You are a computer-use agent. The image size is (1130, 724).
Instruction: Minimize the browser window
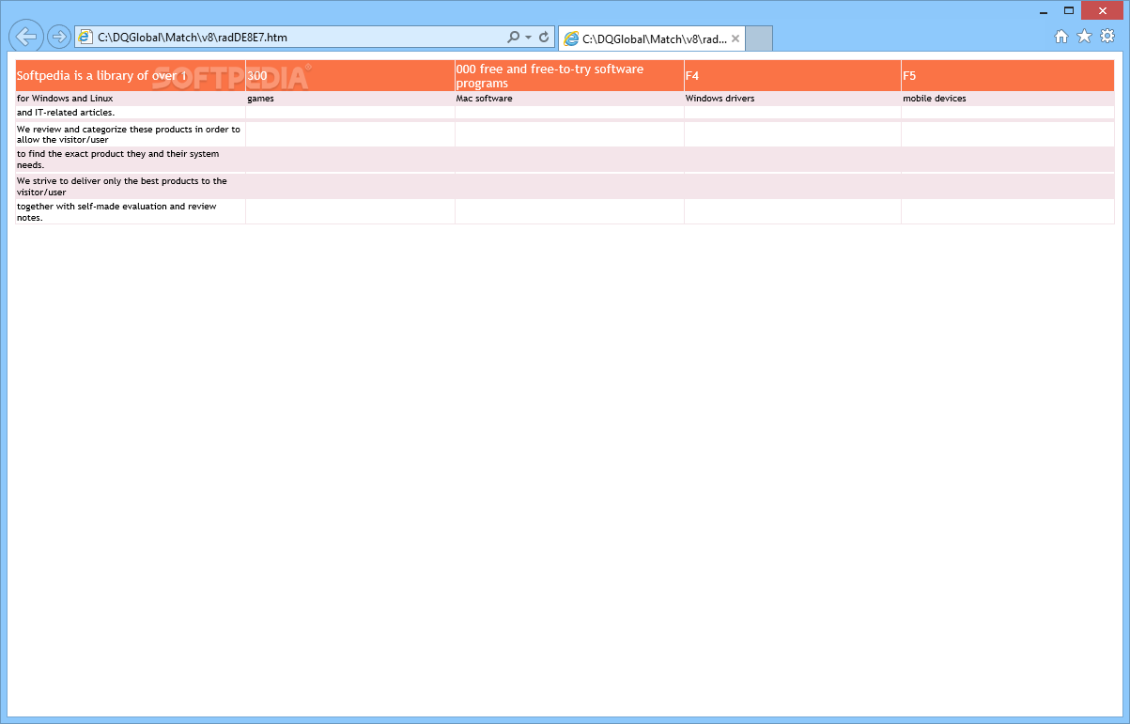tap(1044, 10)
